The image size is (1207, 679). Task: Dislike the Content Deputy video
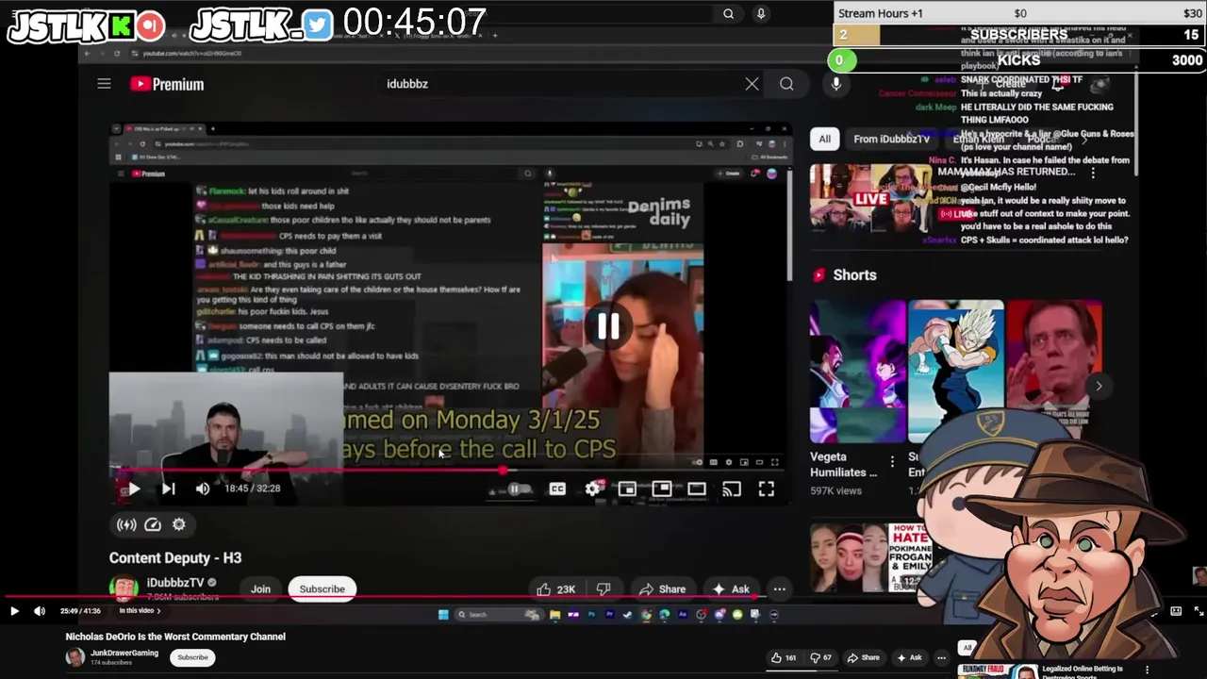[603, 589]
